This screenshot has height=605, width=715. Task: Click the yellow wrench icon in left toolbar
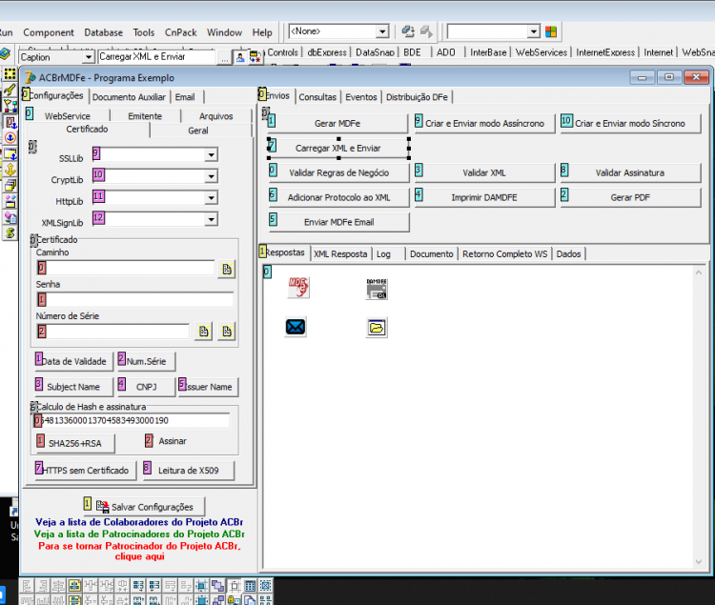click(10, 90)
